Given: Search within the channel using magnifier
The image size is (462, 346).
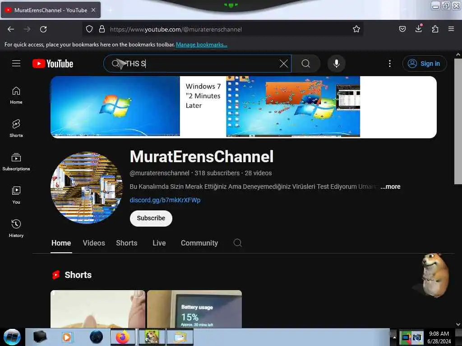Looking at the screenshot, I should [x=237, y=243].
